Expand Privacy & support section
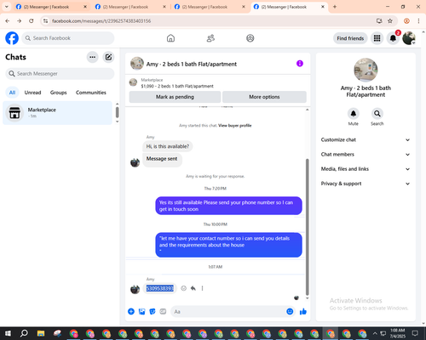 [366, 184]
